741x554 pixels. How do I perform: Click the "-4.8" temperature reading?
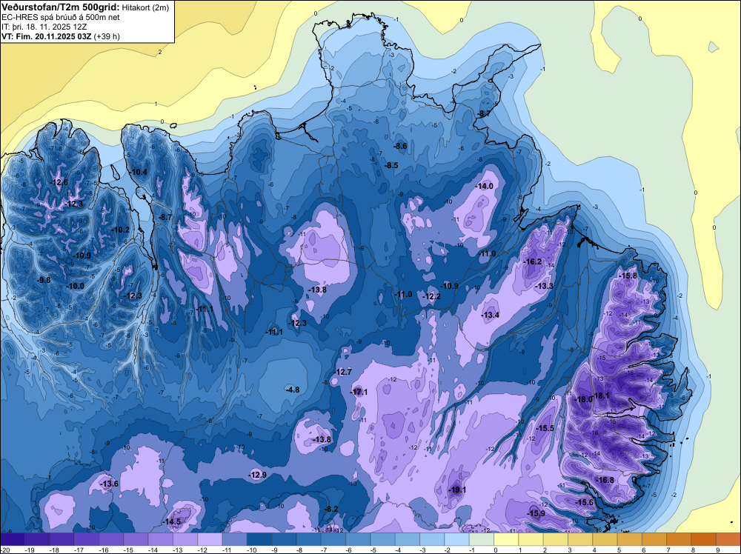coord(293,390)
